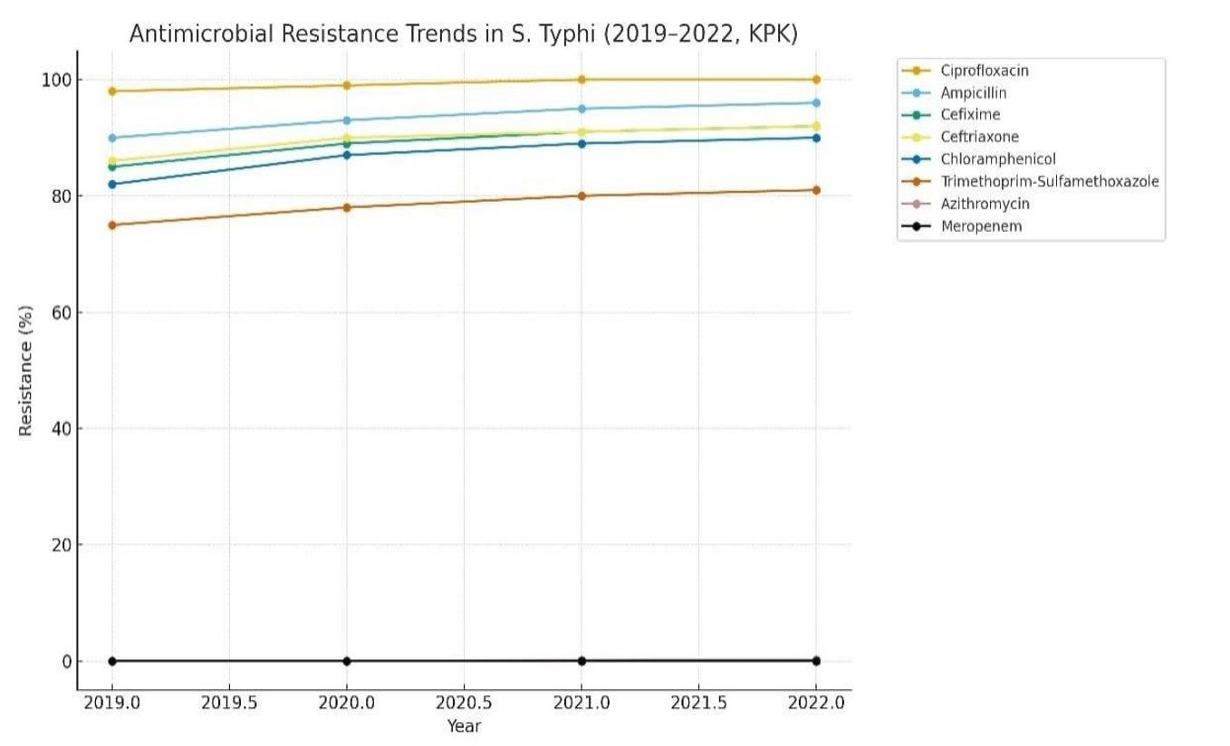1230x746 pixels.
Task: Select the Ampicillin data point at 2022
Action: tap(816, 103)
